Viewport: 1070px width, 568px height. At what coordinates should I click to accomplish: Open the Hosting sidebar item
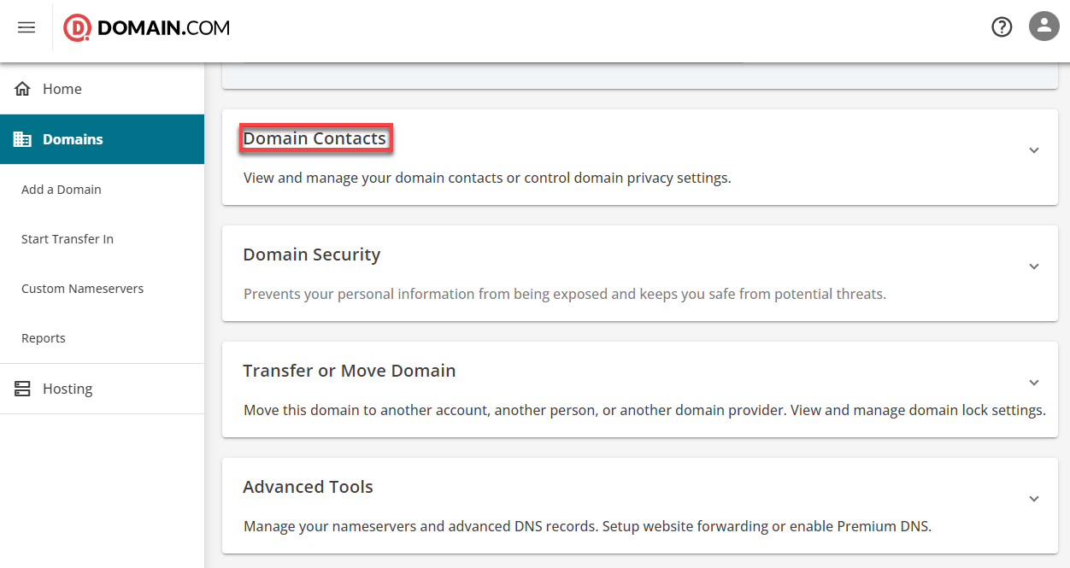(68, 389)
